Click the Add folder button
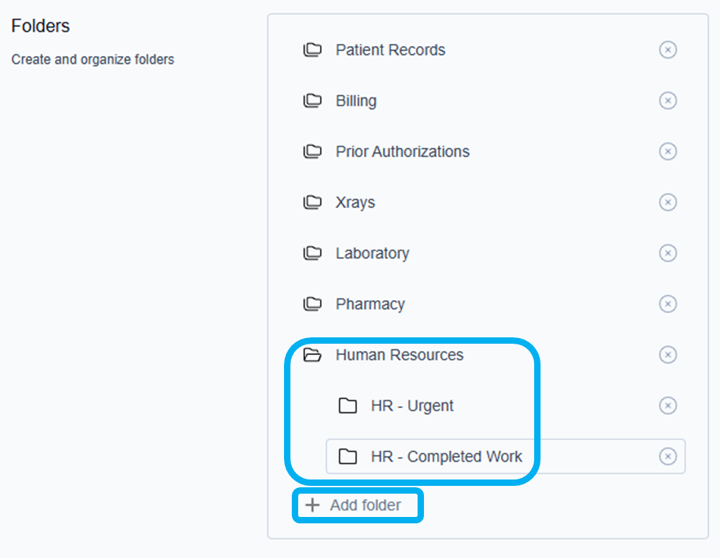 (x=357, y=505)
